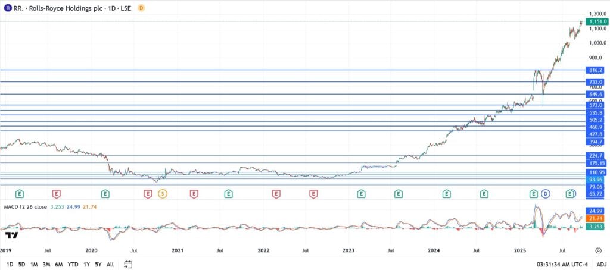Click the current price 1,151.0 label
610x270 pixels.
[597, 22]
